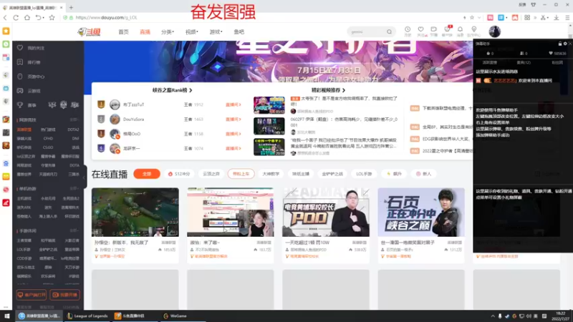Open the '石页 正在冲分中' stream thumbnail
The height and width of the screenshot is (322, 573).
[x=421, y=212]
